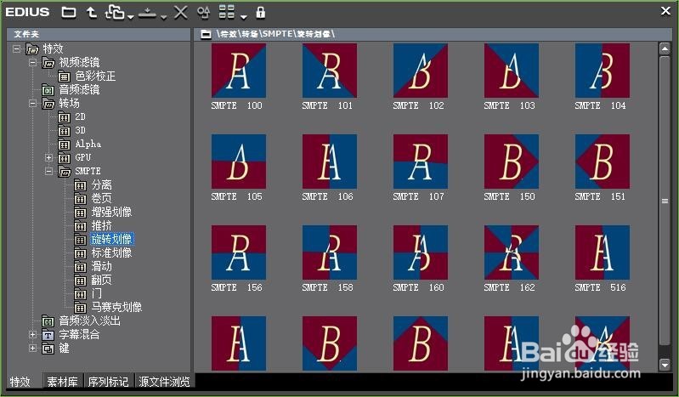Select the SMPTE 104 transition thumbnail

(x=602, y=71)
